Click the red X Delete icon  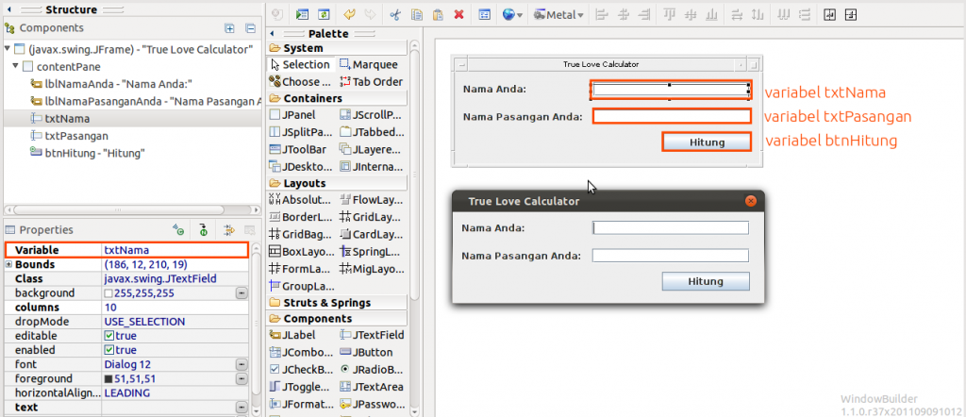[x=458, y=15]
